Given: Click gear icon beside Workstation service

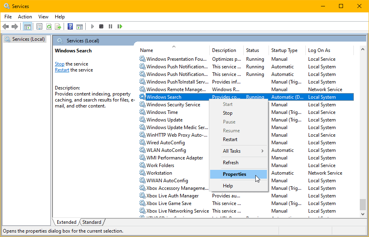Looking at the screenshot, I should pyautogui.click(x=142, y=173).
